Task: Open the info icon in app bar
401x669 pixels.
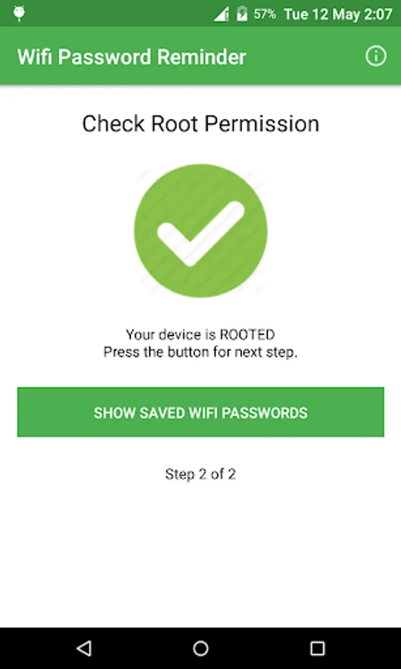Action: click(x=376, y=56)
